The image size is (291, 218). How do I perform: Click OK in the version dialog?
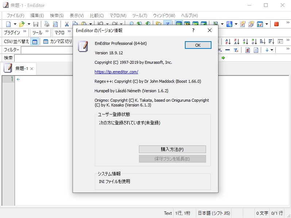(198, 45)
